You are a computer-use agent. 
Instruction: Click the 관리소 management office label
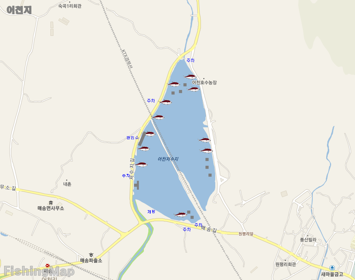click(x=133, y=138)
